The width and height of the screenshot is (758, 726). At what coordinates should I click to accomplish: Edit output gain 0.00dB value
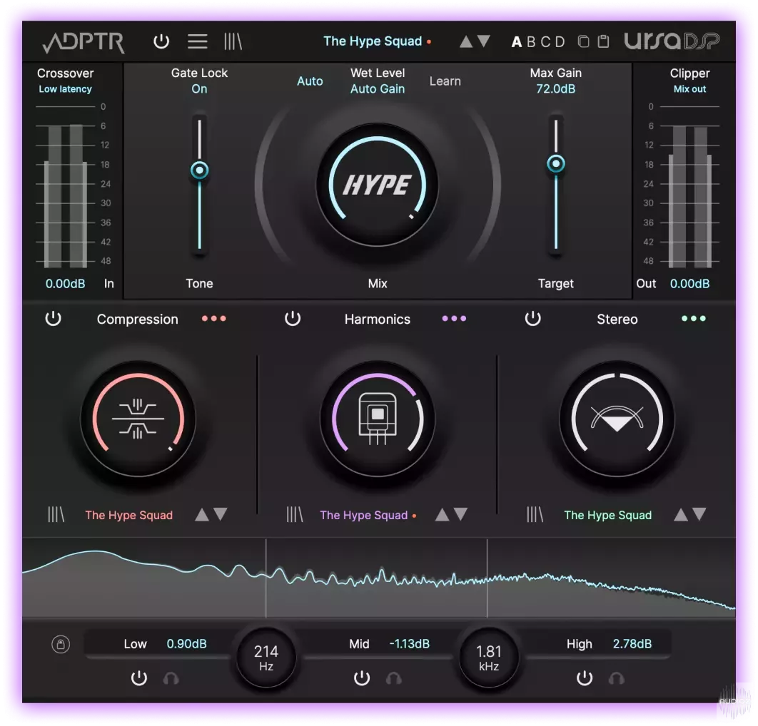tap(690, 284)
